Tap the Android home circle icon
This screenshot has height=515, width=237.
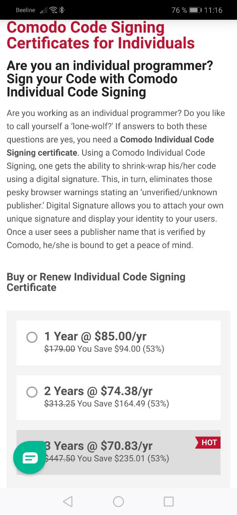[118, 501]
